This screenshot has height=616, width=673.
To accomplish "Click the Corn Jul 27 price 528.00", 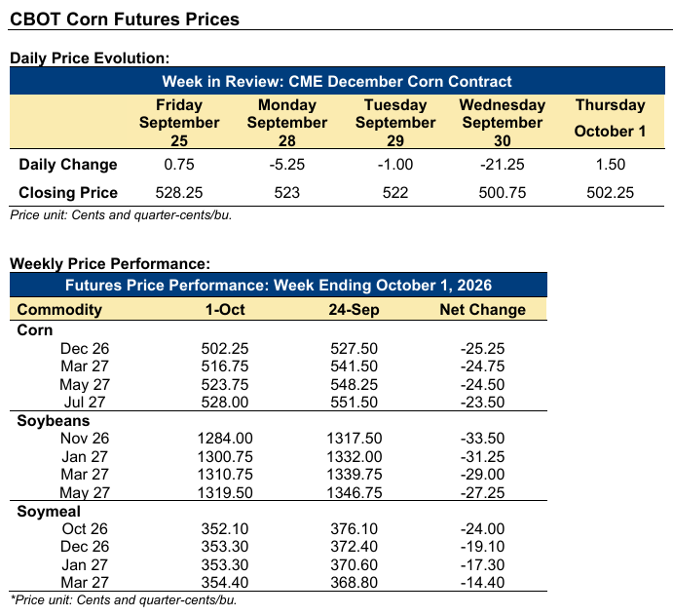I will click(x=225, y=403).
